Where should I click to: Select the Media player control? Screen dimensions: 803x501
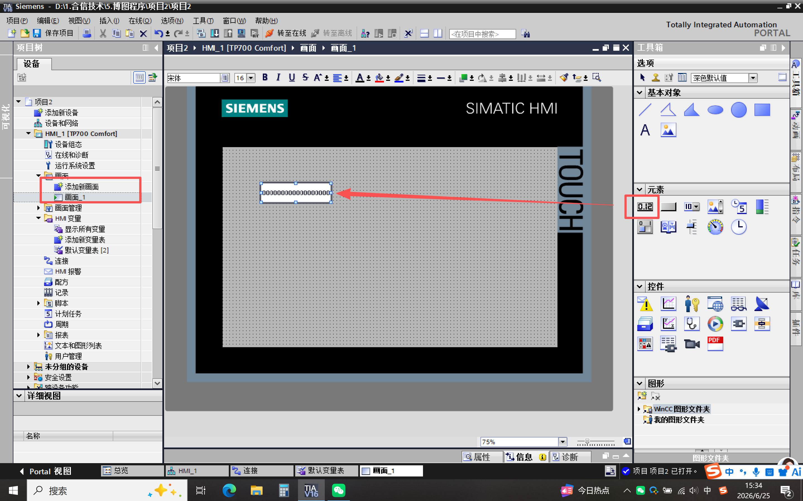point(715,324)
